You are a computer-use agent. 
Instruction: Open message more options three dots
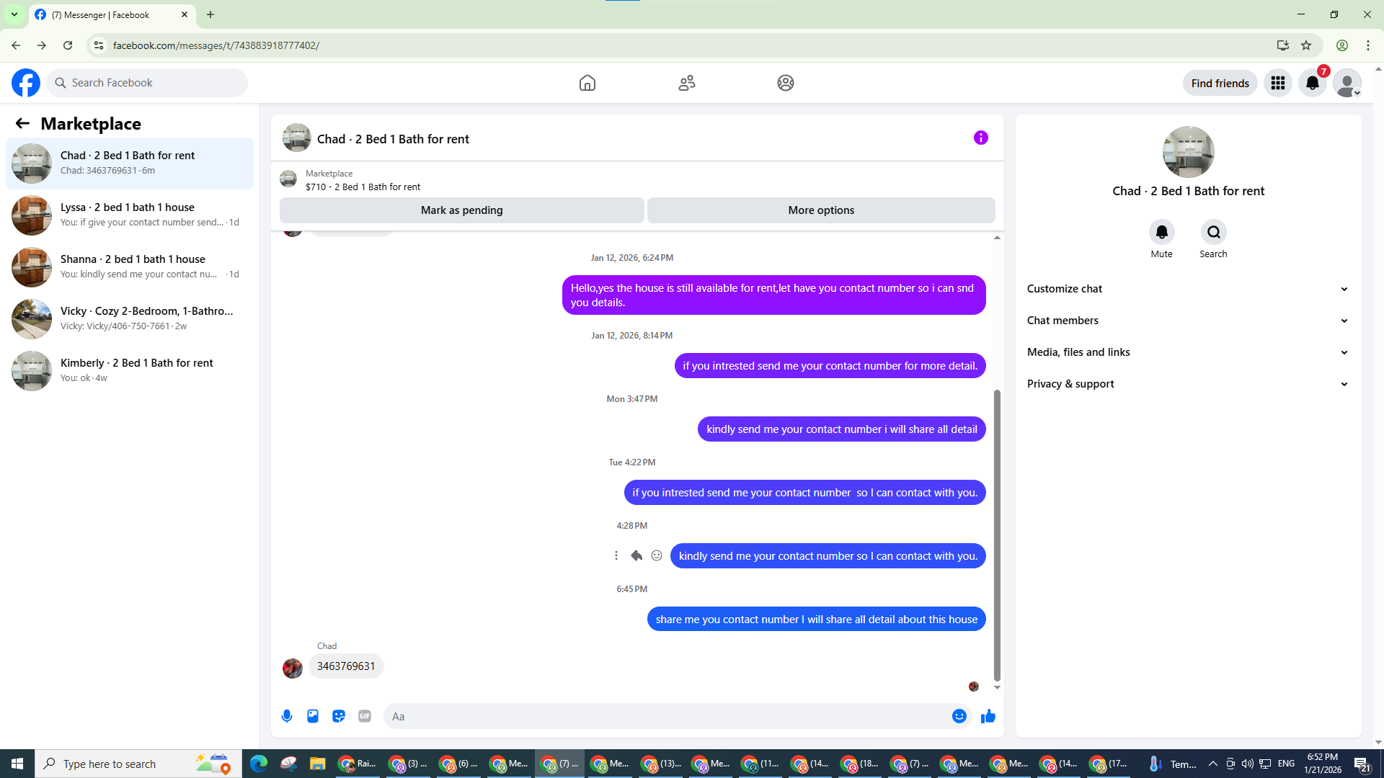[616, 555]
